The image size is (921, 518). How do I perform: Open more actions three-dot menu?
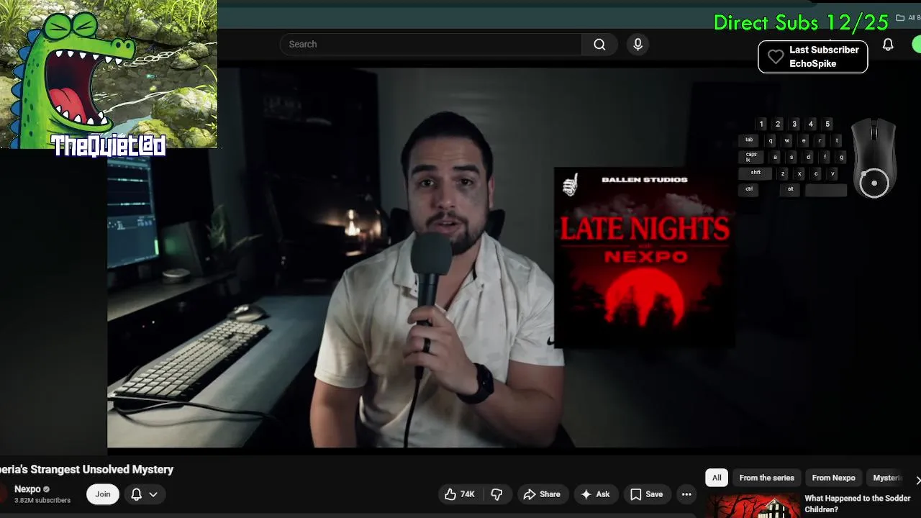coord(686,494)
